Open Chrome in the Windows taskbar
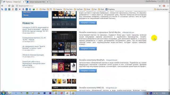 (x=67, y=93)
